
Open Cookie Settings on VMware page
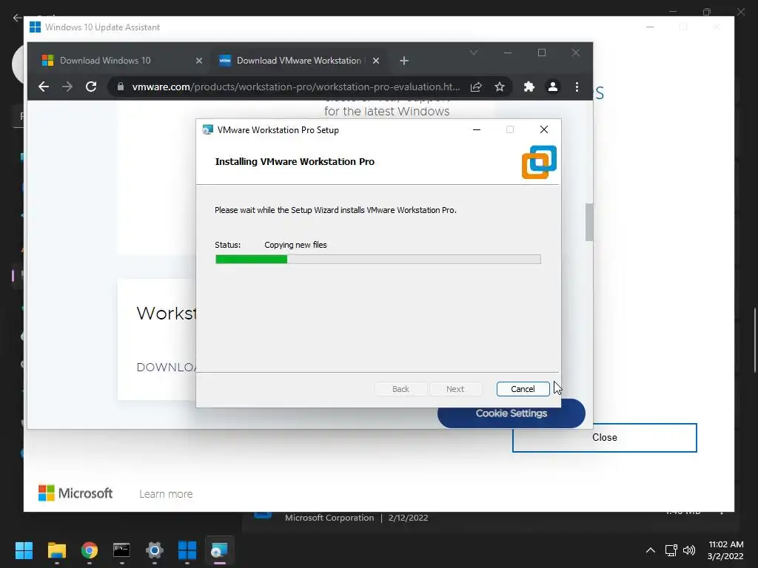(511, 413)
